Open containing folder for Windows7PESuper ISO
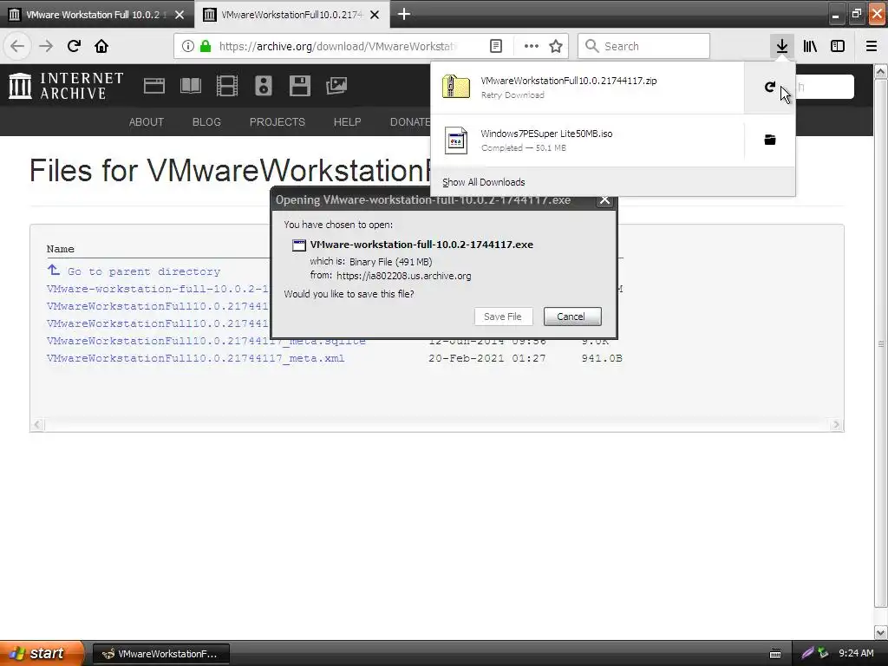Viewport: 888px width, 666px height. pyautogui.click(x=770, y=140)
